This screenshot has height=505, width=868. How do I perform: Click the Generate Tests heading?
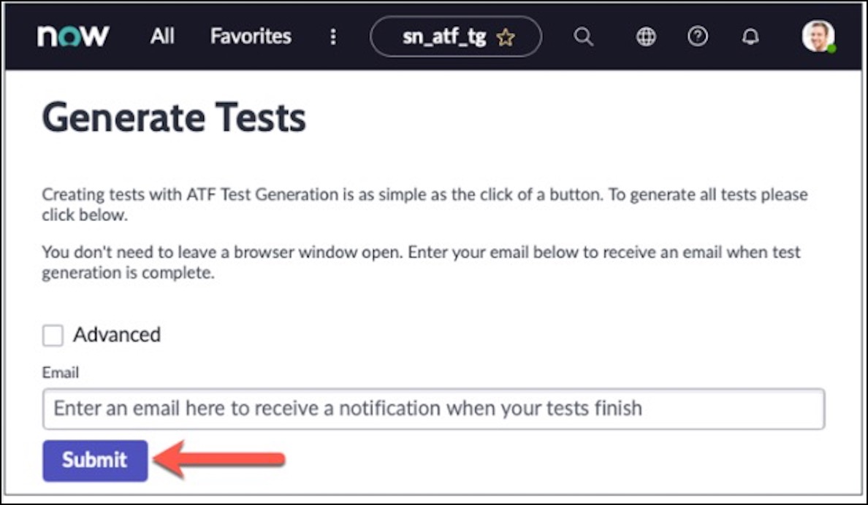174,117
